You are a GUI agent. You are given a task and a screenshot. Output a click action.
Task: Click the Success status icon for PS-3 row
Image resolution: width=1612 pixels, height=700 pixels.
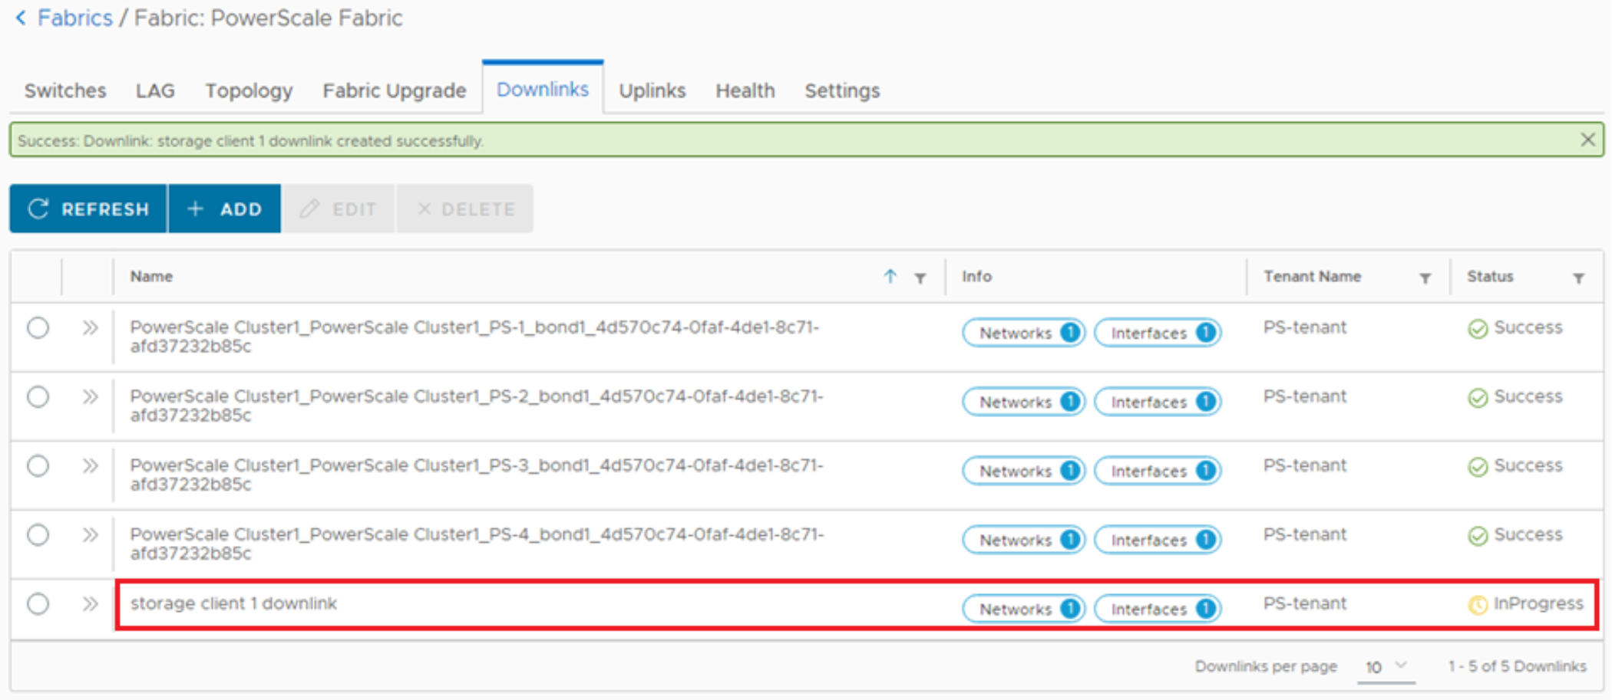(x=1478, y=467)
